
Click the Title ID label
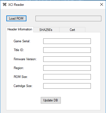point(19,50)
